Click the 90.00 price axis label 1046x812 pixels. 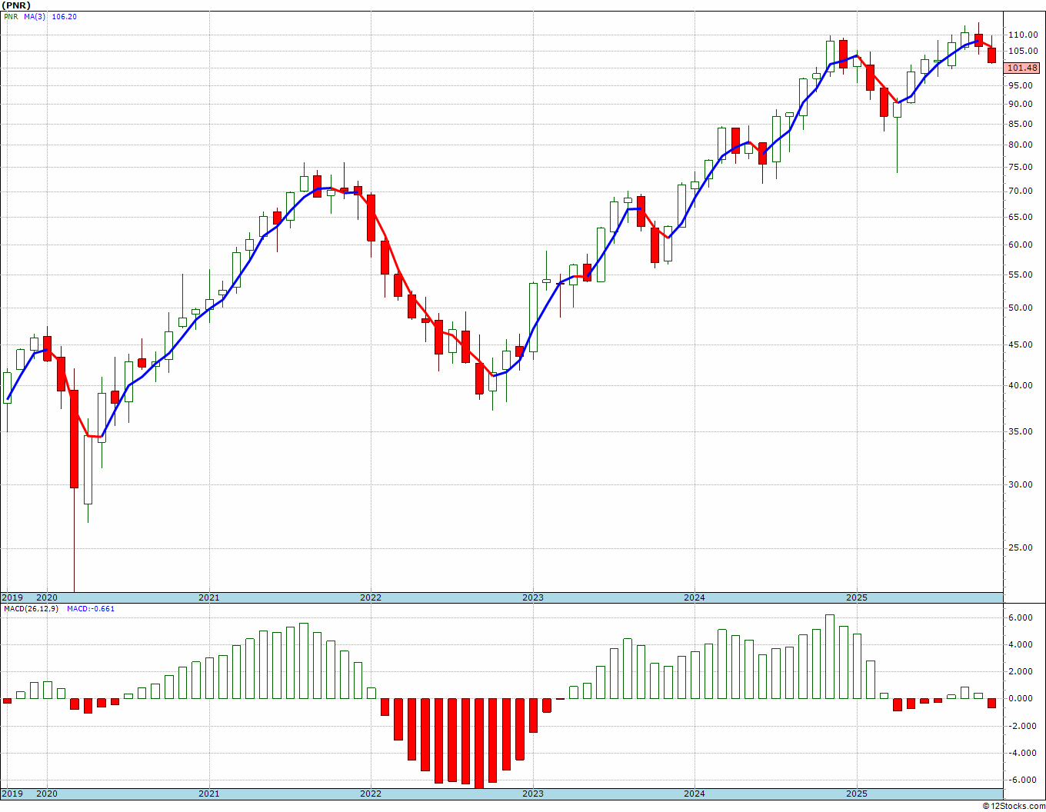point(1021,105)
